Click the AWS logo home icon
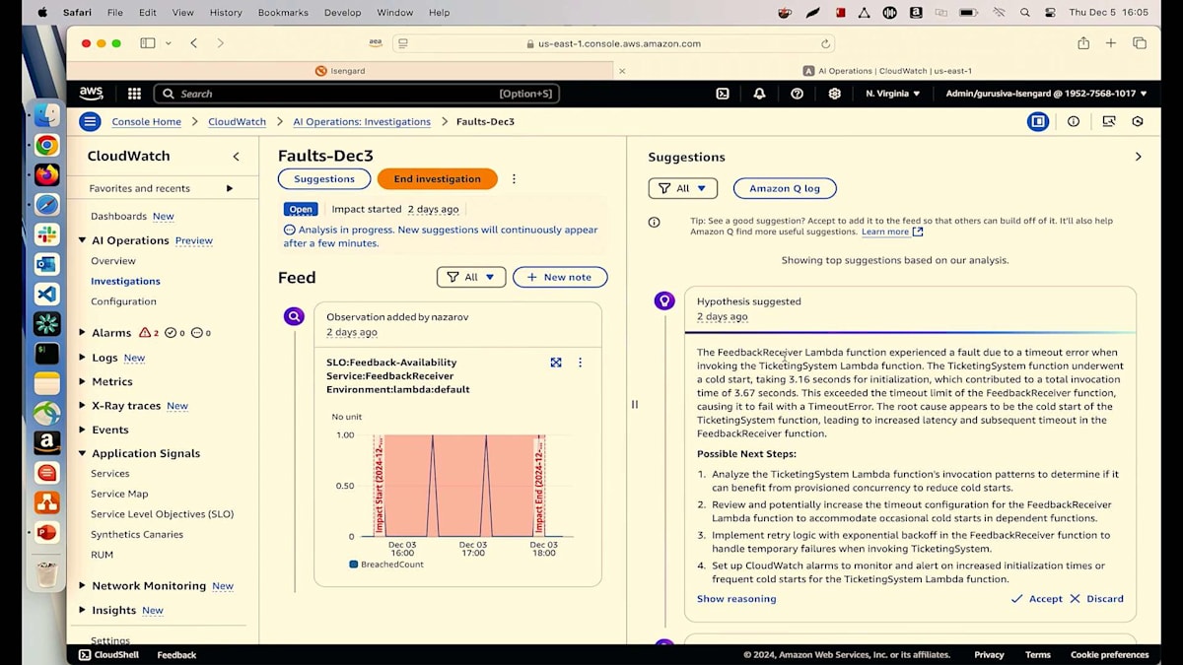Image resolution: width=1183 pixels, height=665 pixels. [91, 94]
